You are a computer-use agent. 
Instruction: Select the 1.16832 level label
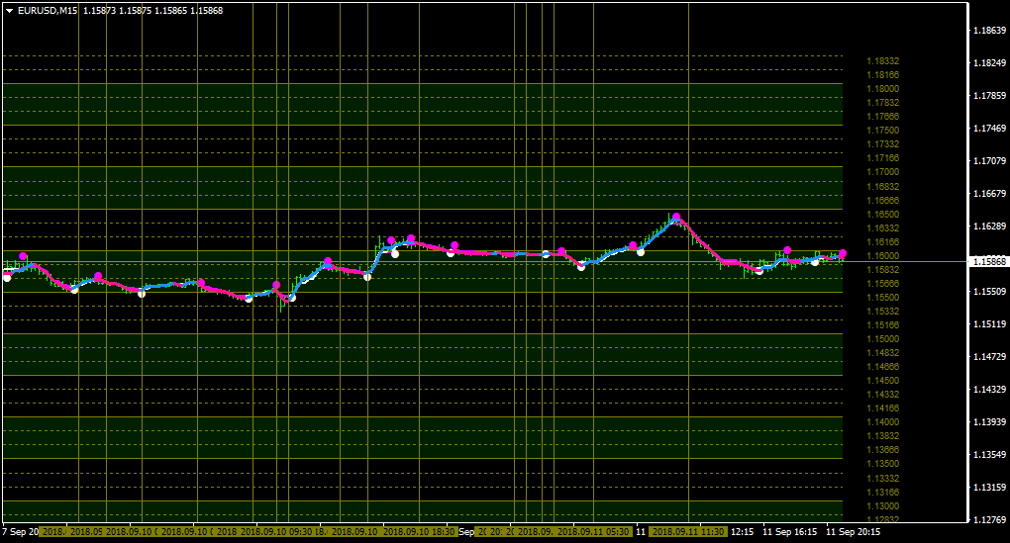[x=883, y=187]
